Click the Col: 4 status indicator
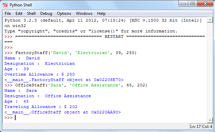 click(x=207, y=127)
